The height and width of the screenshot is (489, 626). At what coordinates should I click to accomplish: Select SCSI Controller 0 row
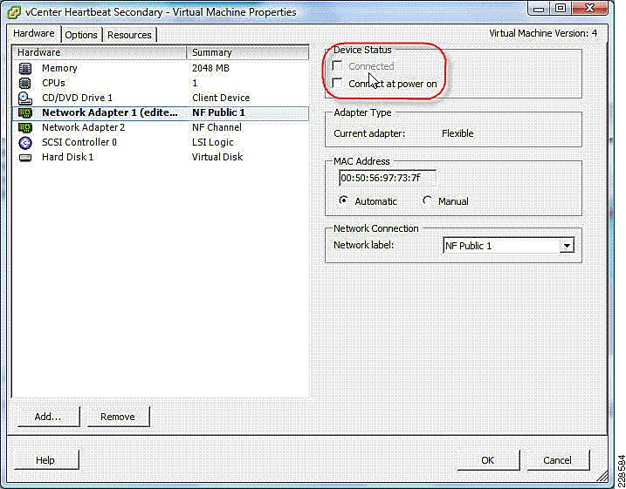[x=161, y=142]
